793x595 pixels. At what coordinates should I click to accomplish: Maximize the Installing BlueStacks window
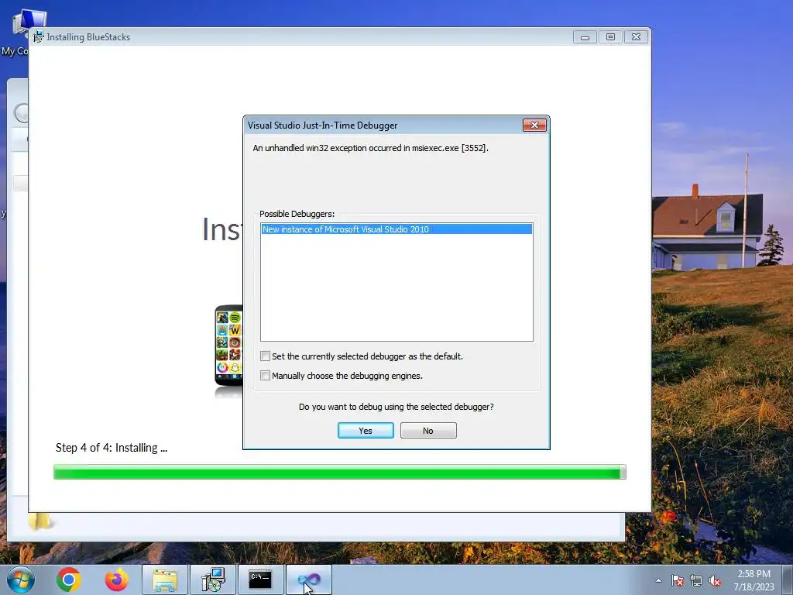(x=610, y=37)
